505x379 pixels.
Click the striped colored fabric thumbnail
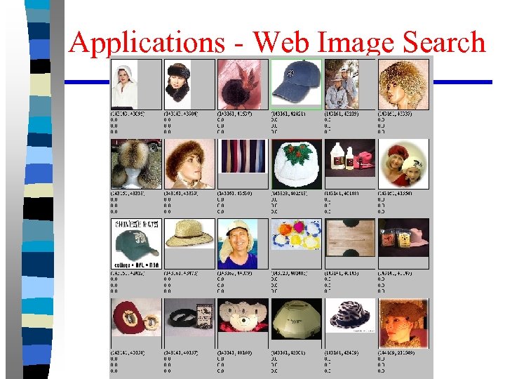coord(243,157)
